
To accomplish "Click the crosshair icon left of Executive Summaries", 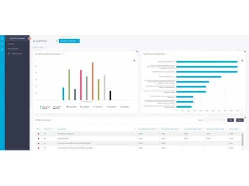I will pos(56,41).
